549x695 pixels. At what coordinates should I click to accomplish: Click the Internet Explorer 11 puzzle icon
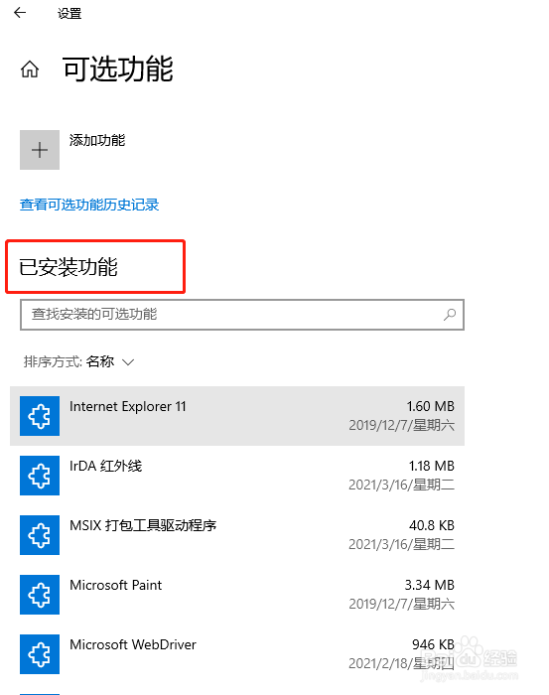tap(40, 416)
